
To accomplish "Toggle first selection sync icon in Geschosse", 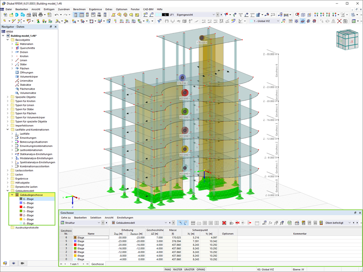I will pyautogui.click(x=180, y=223).
